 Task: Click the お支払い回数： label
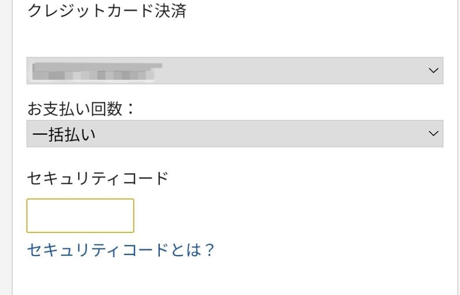coord(81,109)
